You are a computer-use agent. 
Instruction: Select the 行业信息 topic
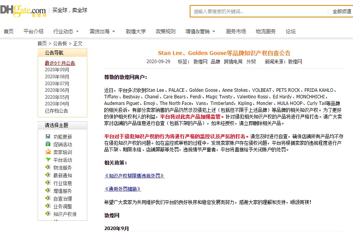pos(62,183)
